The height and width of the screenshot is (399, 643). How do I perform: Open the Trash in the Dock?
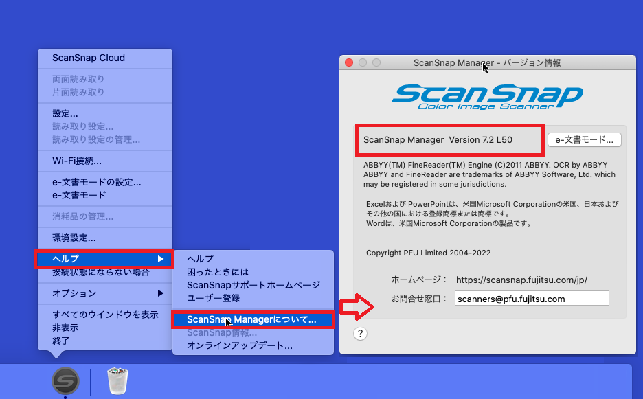(117, 381)
